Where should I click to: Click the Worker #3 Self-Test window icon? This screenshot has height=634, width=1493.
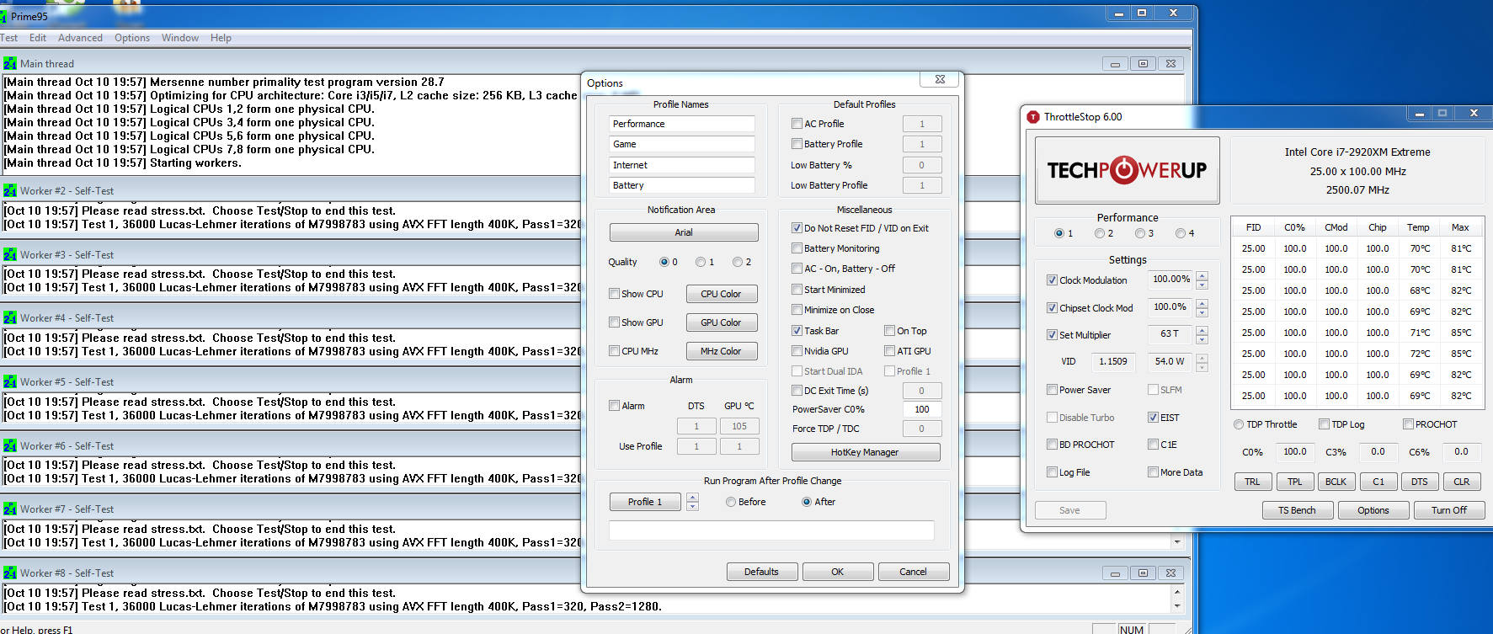point(10,255)
